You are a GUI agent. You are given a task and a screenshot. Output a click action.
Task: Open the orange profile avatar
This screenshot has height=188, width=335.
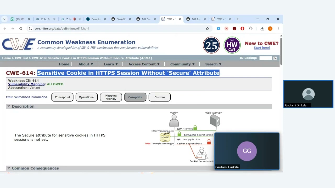click(270, 28)
